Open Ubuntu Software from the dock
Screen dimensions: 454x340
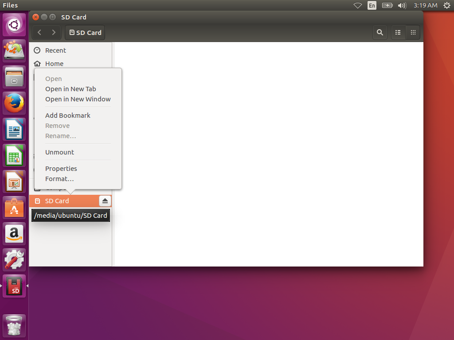coord(14,207)
